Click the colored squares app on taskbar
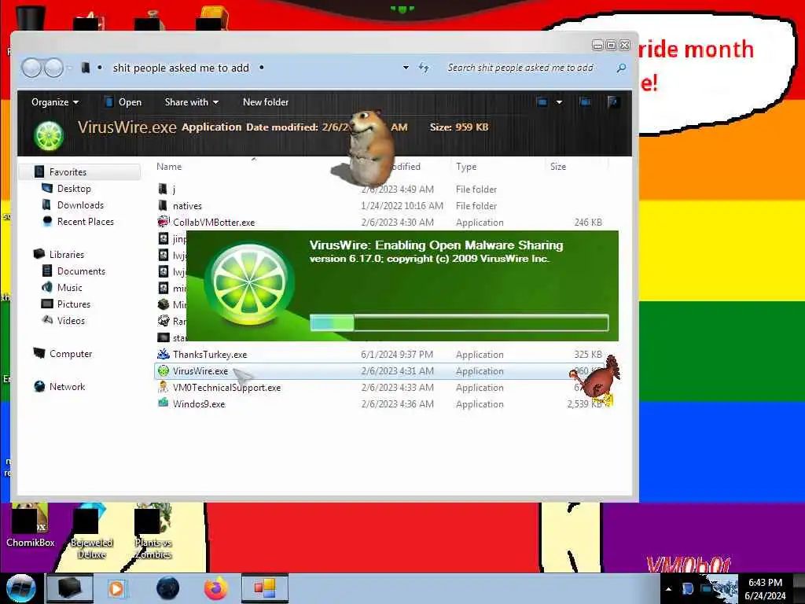This screenshot has width=805, height=604. [265, 588]
